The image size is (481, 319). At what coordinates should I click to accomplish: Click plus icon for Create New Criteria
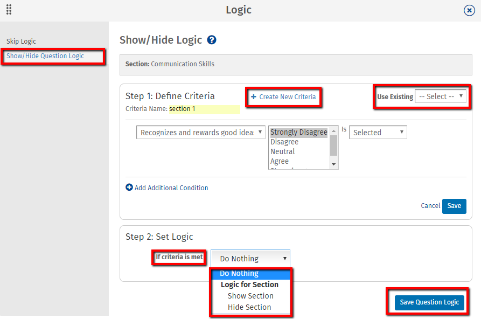click(254, 97)
